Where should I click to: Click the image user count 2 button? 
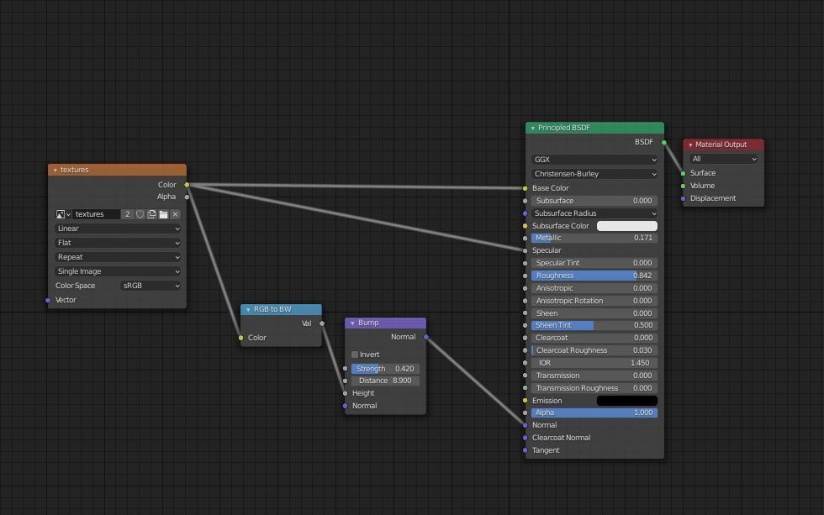pos(127,214)
